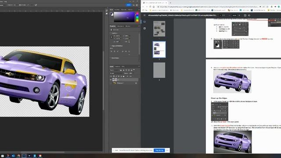Click the align top edges icon
Viewport: 281px width, 158px height.
coord(122,51)
